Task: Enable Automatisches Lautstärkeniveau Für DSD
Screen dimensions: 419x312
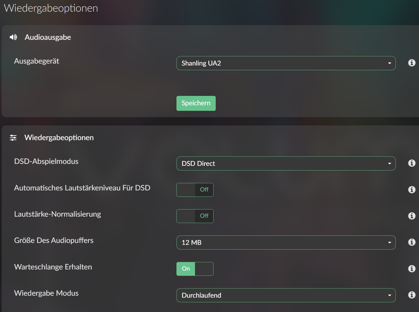Action: pos(195,190)
